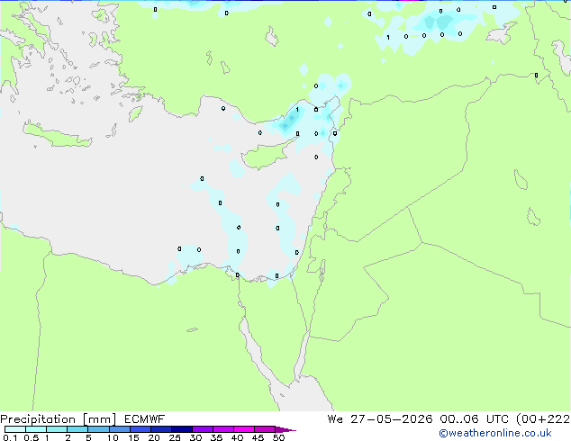Click the 40–45 mm magenta swatch
This screenshot has width=571, height=441.
[x=244, y=429]
